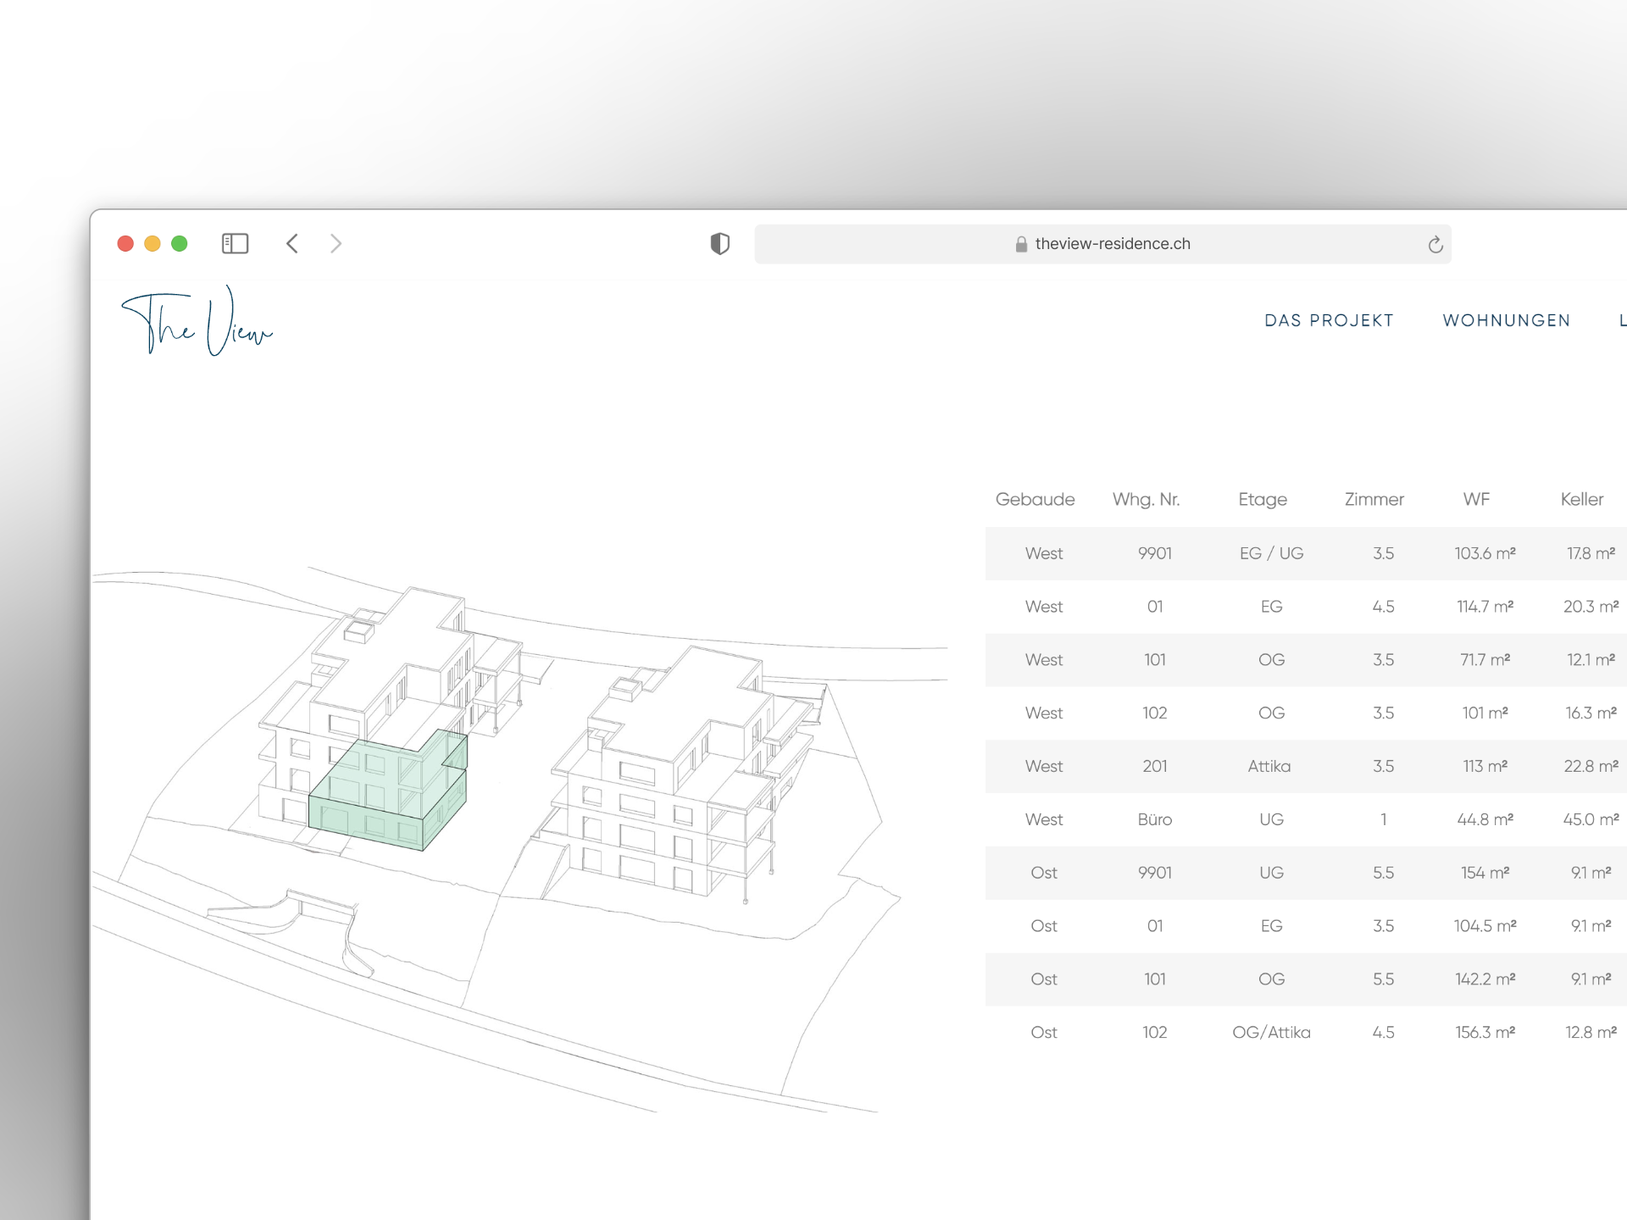1627x1220 pixels.
Task: Focus the theview-residence.ch address field
Action: click(x=1102, y=244)
